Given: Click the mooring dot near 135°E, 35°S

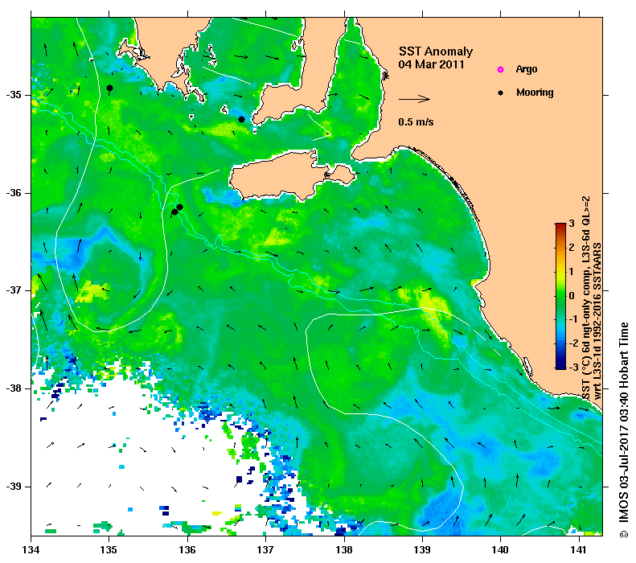Looking at the screenshot, I should click(109, 88).
